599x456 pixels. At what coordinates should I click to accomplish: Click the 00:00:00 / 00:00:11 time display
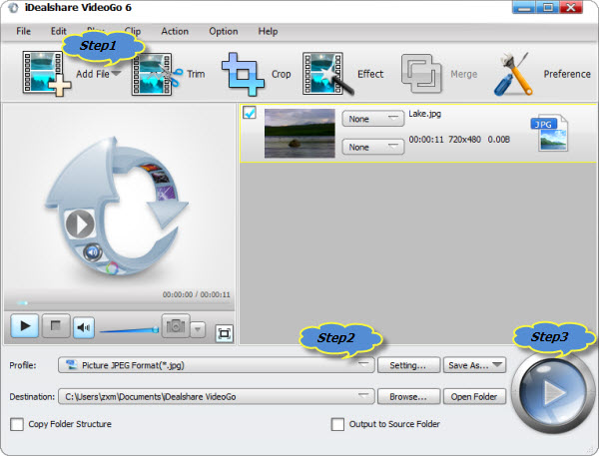click(197, 294)
